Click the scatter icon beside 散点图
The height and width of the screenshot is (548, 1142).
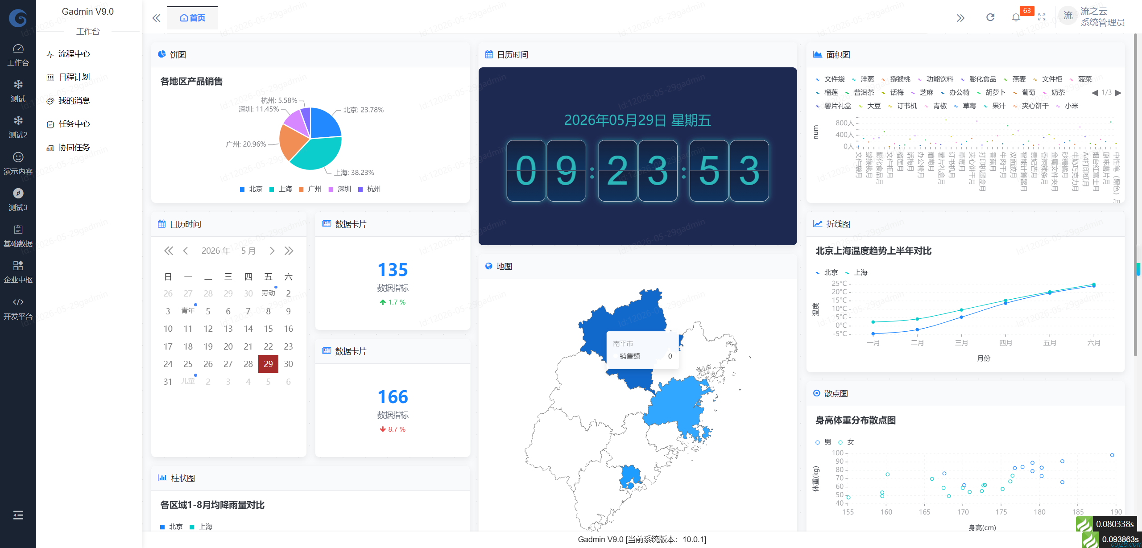pyautogui.click(x=816, y=393)
